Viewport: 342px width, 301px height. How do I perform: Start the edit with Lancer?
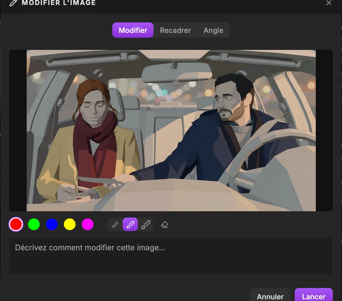[x=314, y=295]
